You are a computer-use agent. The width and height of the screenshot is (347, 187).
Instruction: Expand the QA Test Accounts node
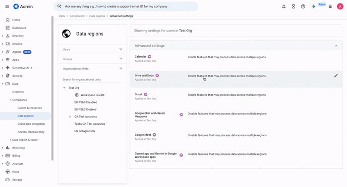click(70, 116)
